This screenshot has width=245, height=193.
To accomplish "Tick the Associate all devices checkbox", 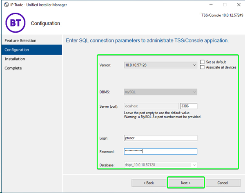I will 202,67.
